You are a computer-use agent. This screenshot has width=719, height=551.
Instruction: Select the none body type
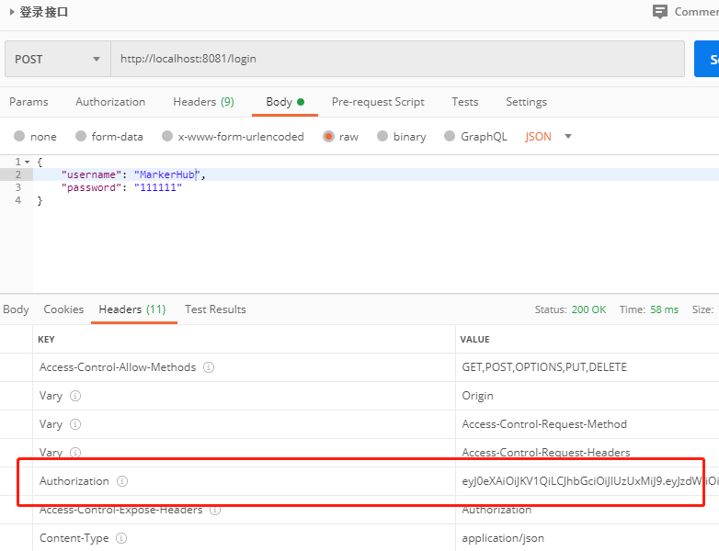tap(19, 136)
